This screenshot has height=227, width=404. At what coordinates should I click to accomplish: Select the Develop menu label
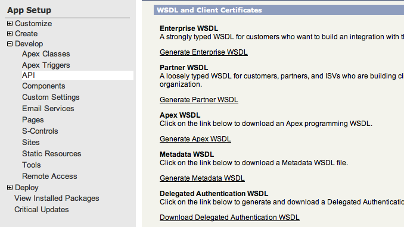pyautogui.click(x=29, y=44)
